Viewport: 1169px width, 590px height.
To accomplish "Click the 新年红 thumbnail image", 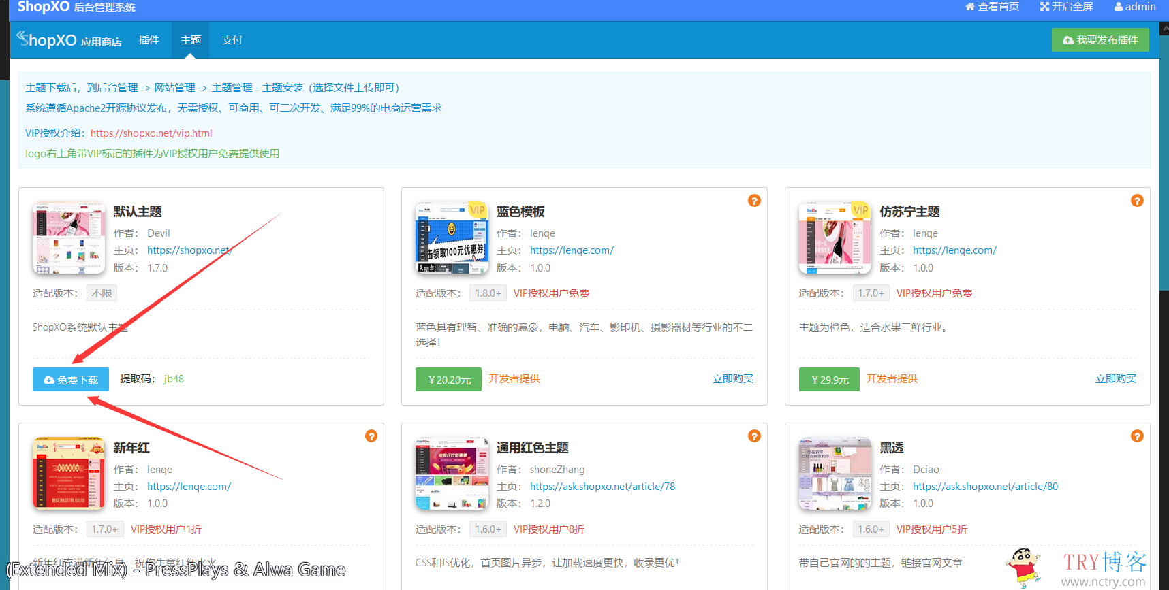I will point(69,474).
